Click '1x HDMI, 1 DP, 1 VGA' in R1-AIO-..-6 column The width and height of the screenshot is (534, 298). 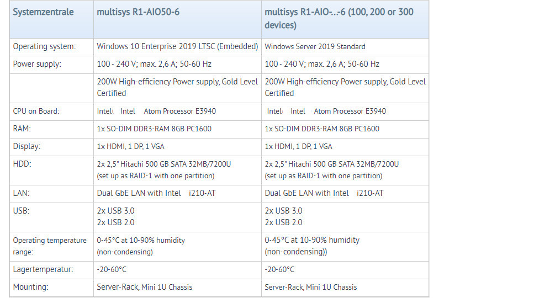[298, 146]
